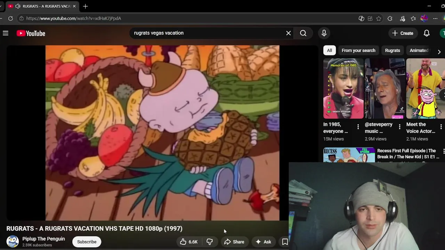This screenshot has width=445, height=250.
Task: Open the @steveperry music short title
Action: click(379, 128)
